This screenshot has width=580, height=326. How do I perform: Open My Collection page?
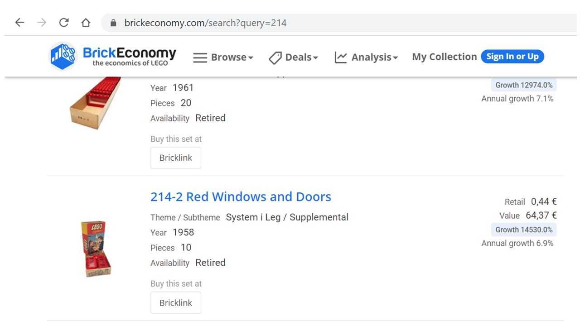444,57
